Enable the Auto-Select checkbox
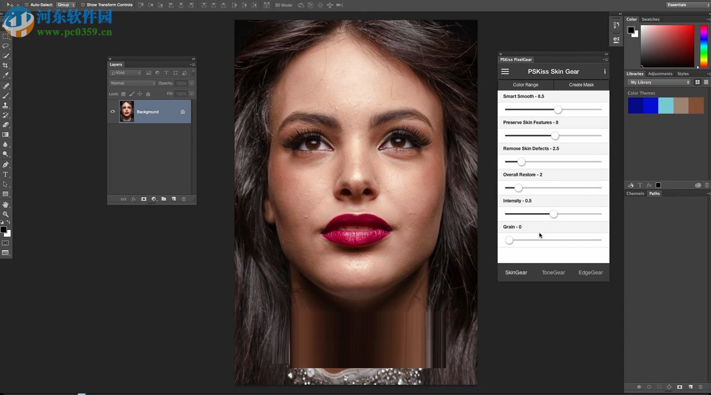 26,5
